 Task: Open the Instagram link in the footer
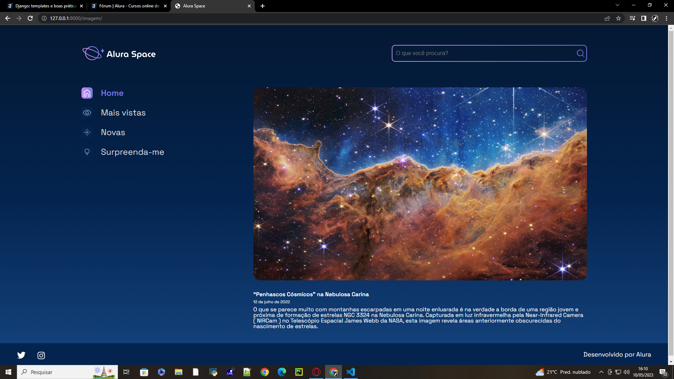41,355
